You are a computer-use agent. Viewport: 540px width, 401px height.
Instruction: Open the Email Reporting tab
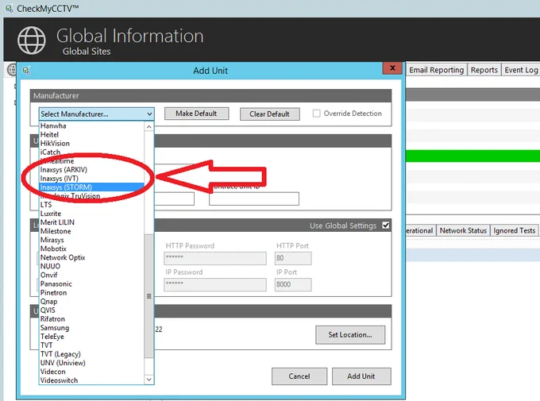point(436,70)
